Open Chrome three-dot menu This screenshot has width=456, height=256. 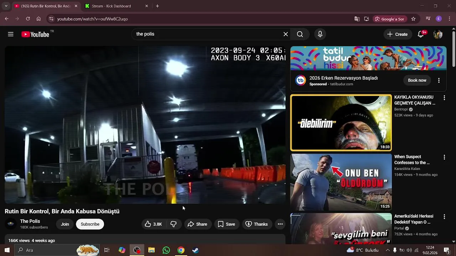[449, 19]
